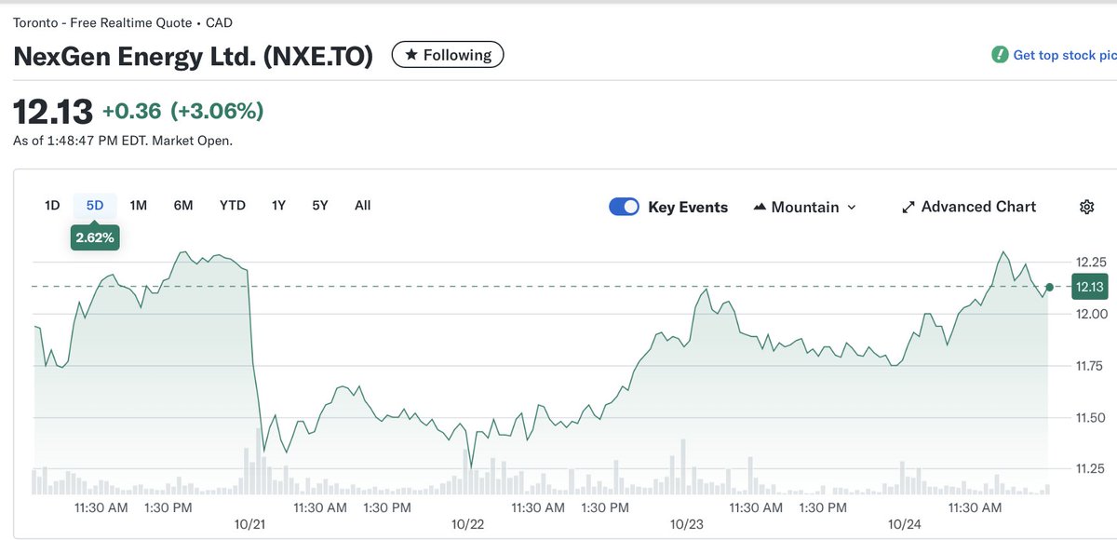
Task: Click the +0.36 price change value
Action: coord(132,112)
